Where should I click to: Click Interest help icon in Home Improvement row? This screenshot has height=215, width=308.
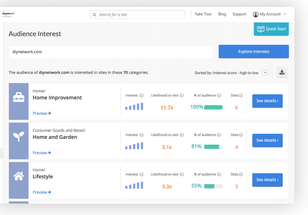point(142,95)
